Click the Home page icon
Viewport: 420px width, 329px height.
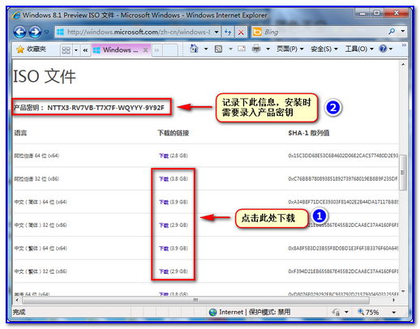tap(194, 49)
